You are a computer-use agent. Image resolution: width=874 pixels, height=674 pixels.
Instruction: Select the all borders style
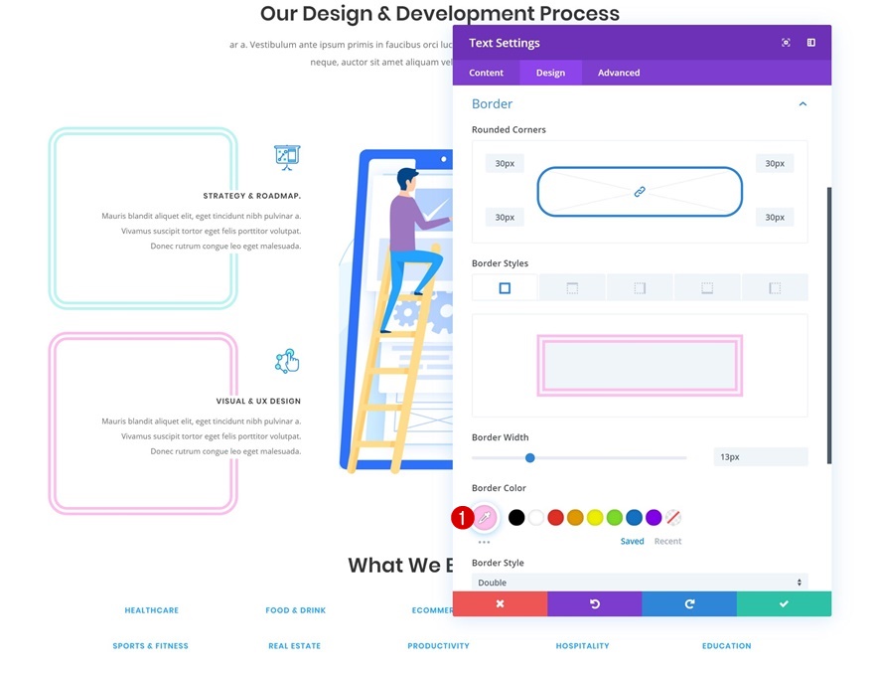point(505,288)
